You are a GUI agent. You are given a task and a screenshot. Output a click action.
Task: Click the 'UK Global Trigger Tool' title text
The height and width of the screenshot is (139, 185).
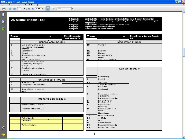pos(27,20)
